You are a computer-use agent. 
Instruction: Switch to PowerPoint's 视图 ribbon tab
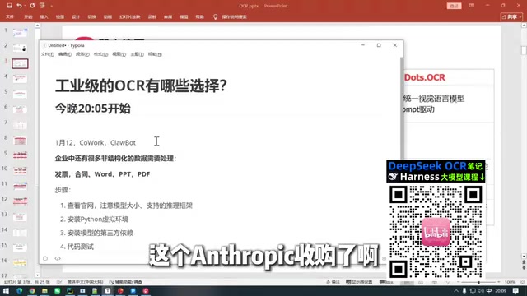click(184, 16)
